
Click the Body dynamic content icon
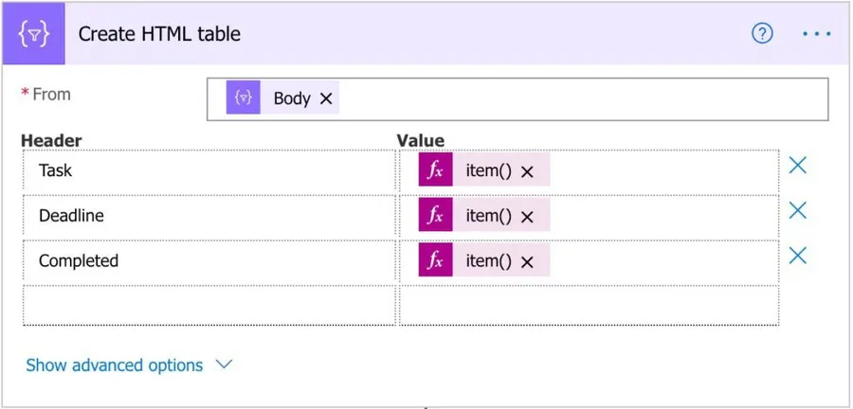pos(244,98)
